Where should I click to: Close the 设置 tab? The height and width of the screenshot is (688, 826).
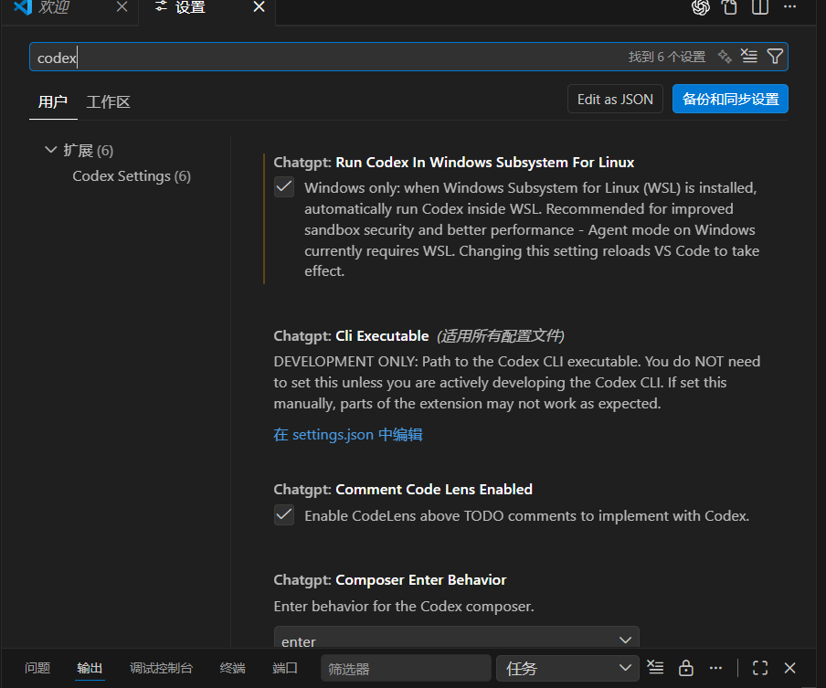pos(259,6)
